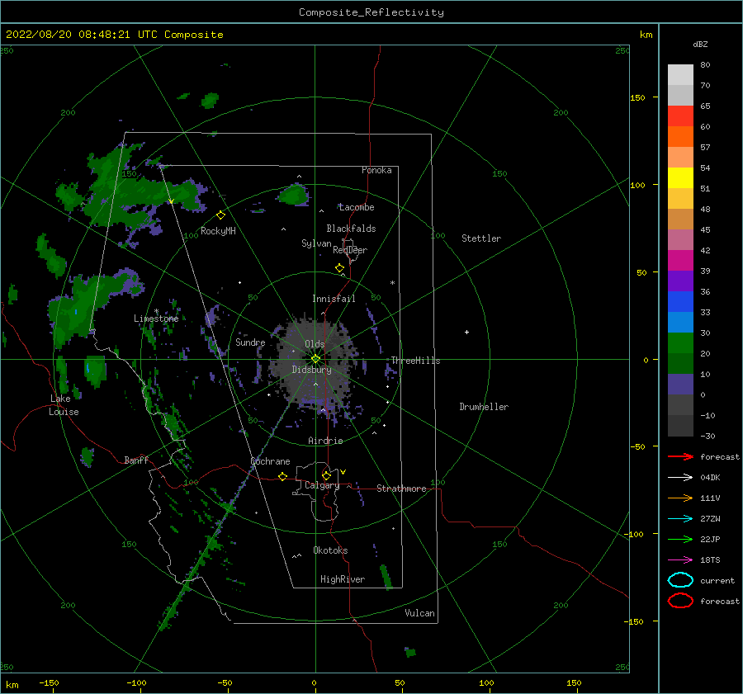
Task: Select the Didsbury town label
Action: [312, 370]
